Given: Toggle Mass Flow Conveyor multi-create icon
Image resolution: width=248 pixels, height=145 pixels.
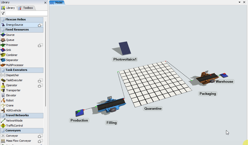Looking at the screenshot, I should point(40,141).
